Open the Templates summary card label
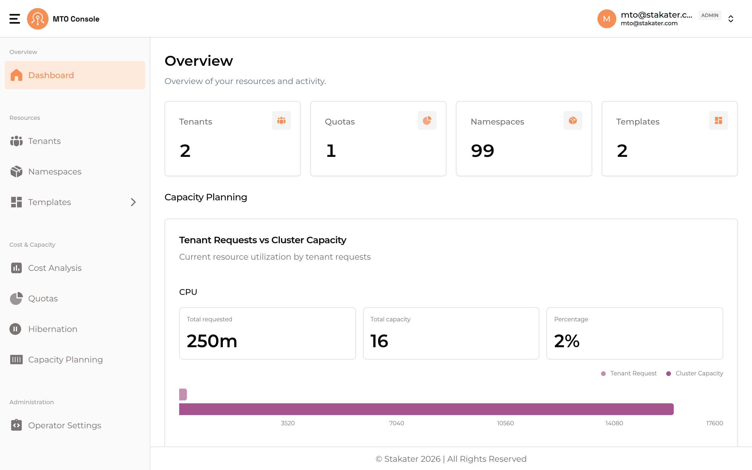Viewport: 752px width, 470px height. (x=638, y=122)
